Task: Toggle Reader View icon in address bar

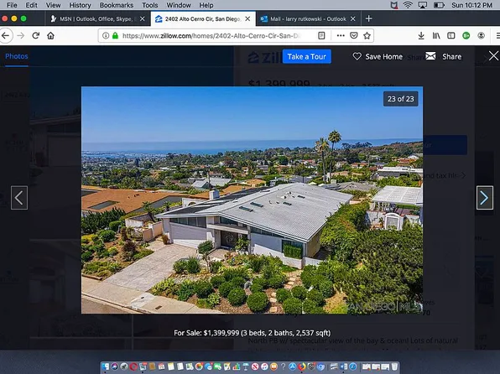Action: click(x=321, y=36)
